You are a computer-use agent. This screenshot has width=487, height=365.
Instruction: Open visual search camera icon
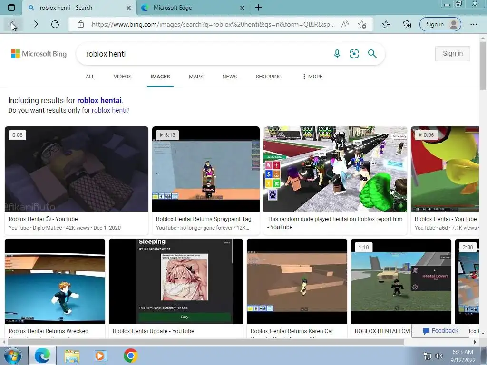click(354, 54)
